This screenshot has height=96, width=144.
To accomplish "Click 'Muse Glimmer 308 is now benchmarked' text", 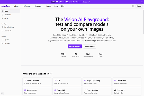I will [x=69, y=2].
